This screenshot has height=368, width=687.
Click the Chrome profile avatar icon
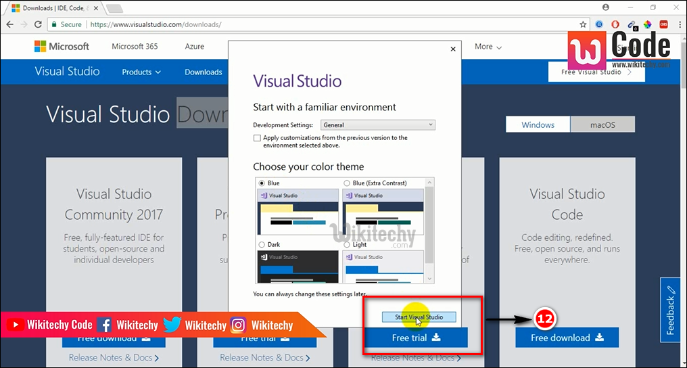click(606, 7)
